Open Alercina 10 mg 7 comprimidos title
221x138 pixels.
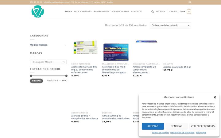[85, 117]
